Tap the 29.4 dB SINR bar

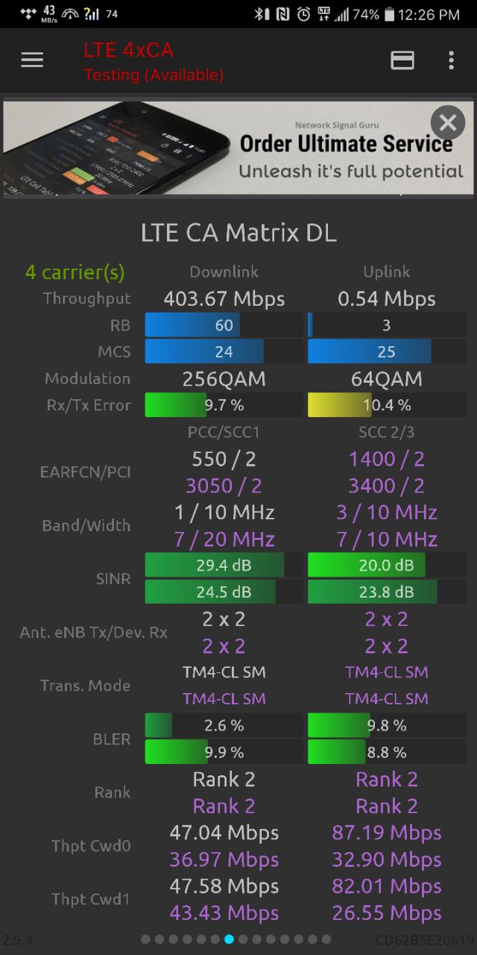[224, 566]
